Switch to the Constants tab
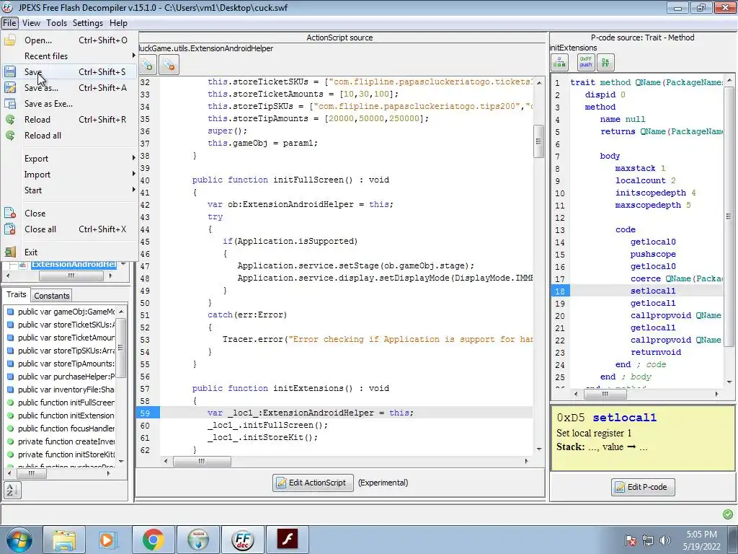Viewport: 738px width, 554px height. pos(52,296)
